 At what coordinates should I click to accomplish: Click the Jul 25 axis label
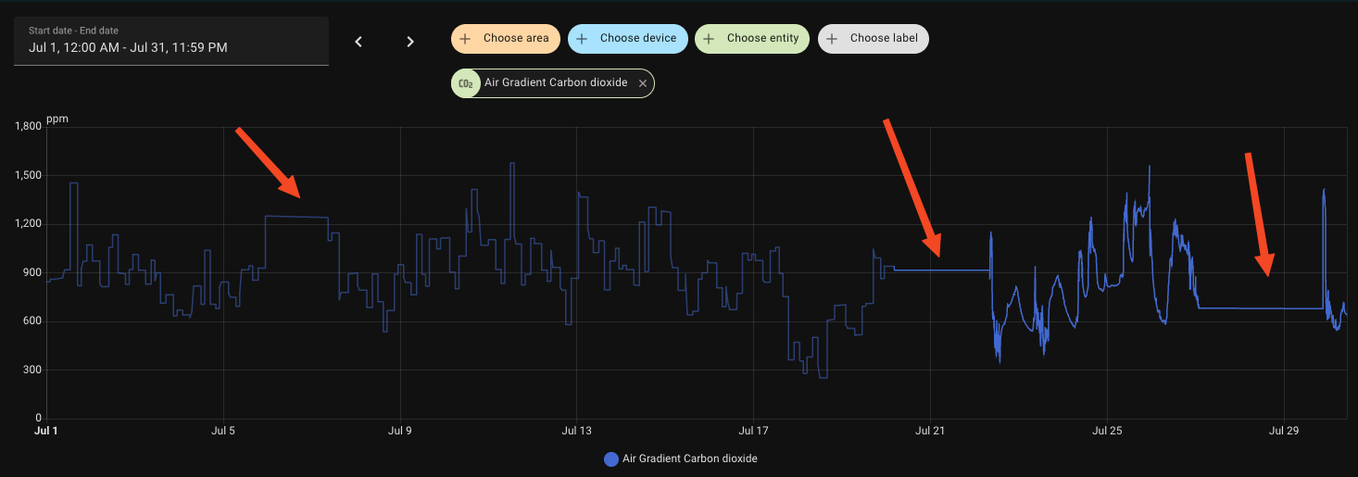point(1107,431)
